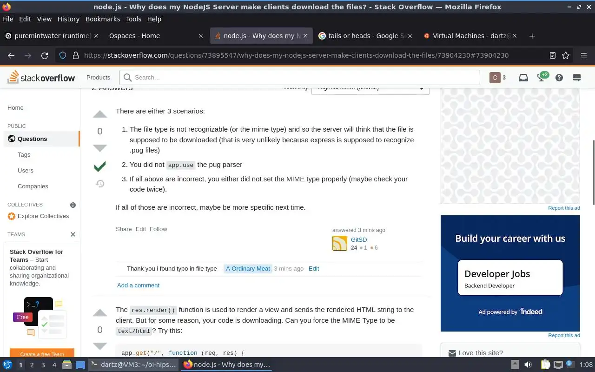Open the Stack Overflow inbox icon
Image resolution: width=595 pixels, height=372 pixels.
pos(523,78)
